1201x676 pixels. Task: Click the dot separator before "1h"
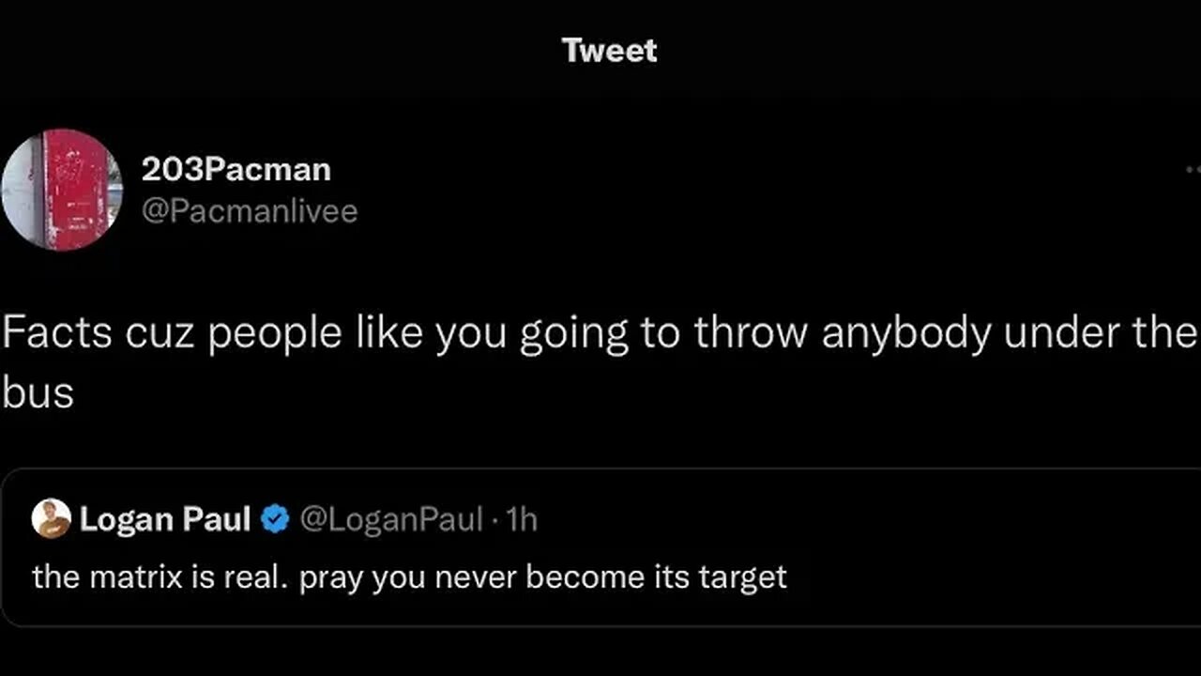(x=495, y=518)
